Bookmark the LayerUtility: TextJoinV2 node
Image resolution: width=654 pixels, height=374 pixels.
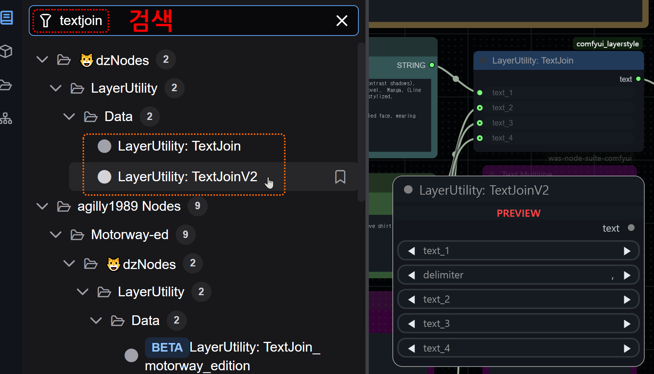pyautogui.click(x=340, y=177)
